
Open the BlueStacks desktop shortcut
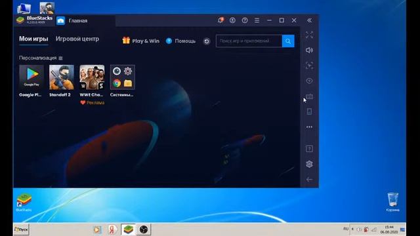point(24,203)
